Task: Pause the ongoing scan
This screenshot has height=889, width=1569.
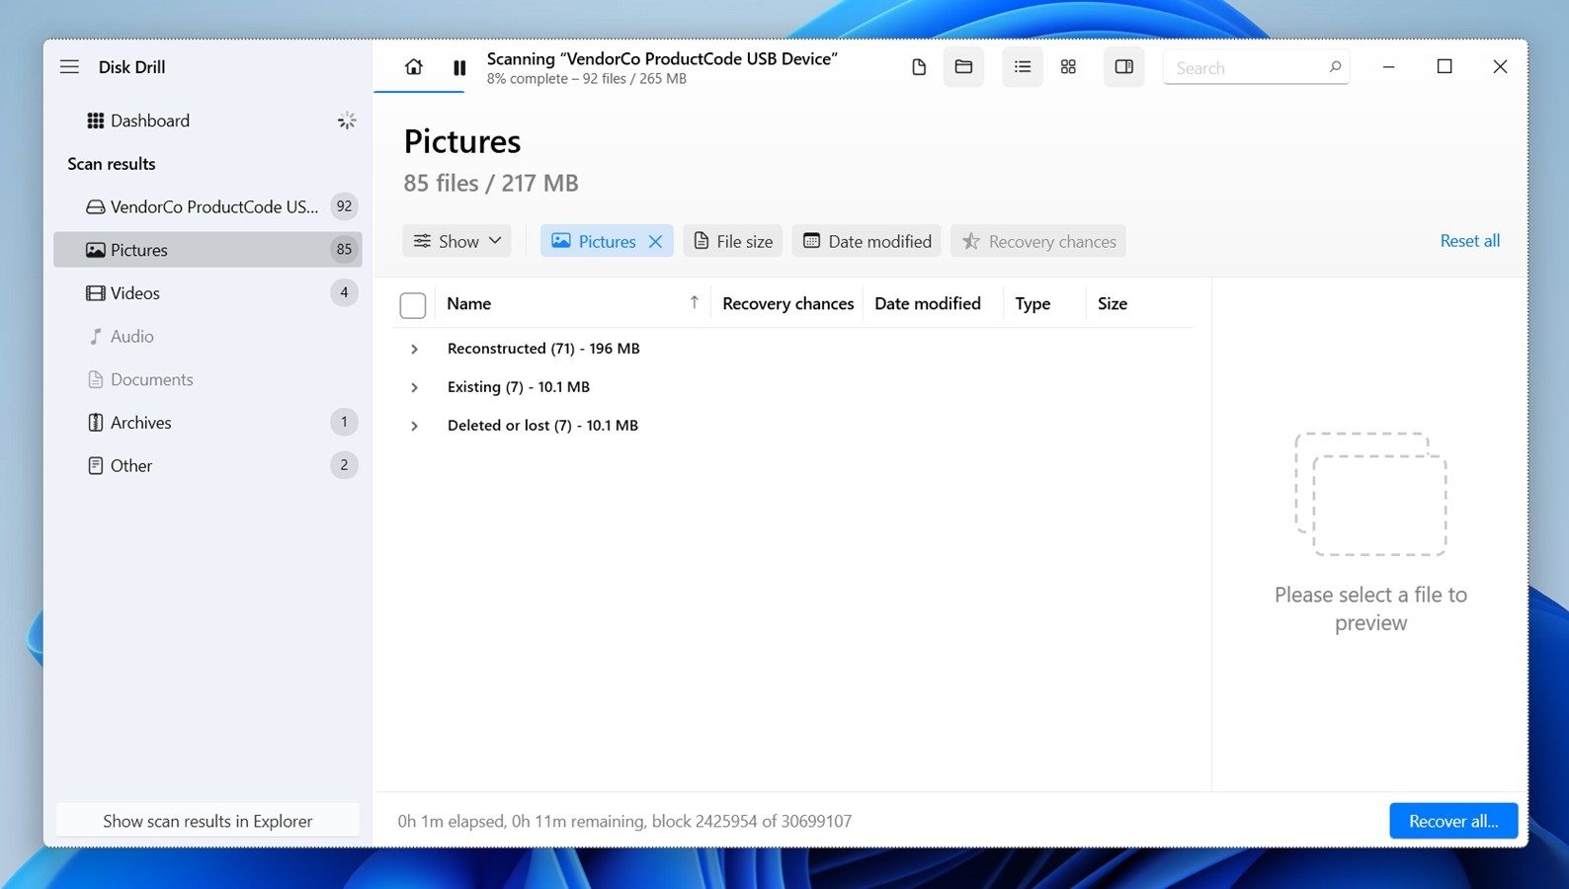Action: click(459, 67)
